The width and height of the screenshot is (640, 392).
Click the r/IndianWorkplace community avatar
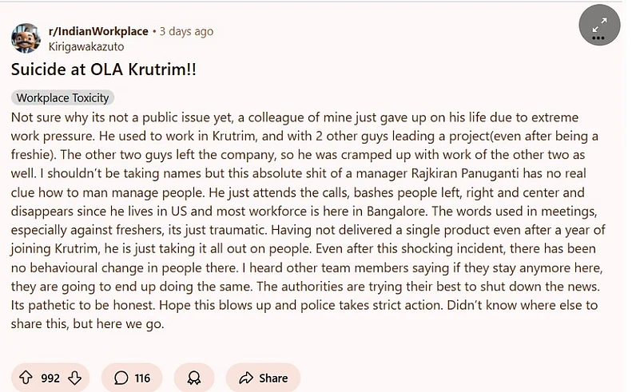26,38
